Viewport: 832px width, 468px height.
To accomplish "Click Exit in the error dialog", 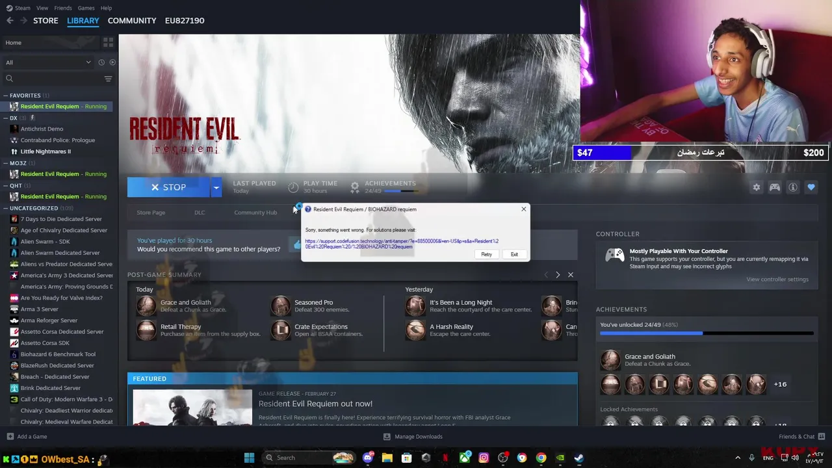I will pyautogui.click(x=514, y=254).
